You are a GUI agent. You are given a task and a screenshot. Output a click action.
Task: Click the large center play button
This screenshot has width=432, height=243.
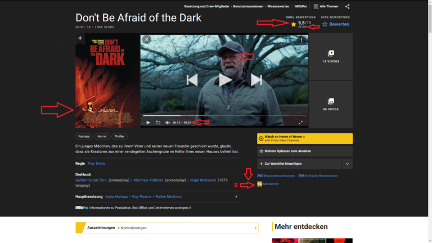tap(225, 80)
